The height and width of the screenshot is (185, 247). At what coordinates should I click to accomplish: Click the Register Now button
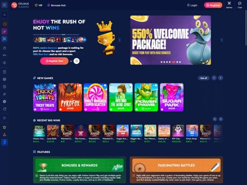click(x=54, y=61)
